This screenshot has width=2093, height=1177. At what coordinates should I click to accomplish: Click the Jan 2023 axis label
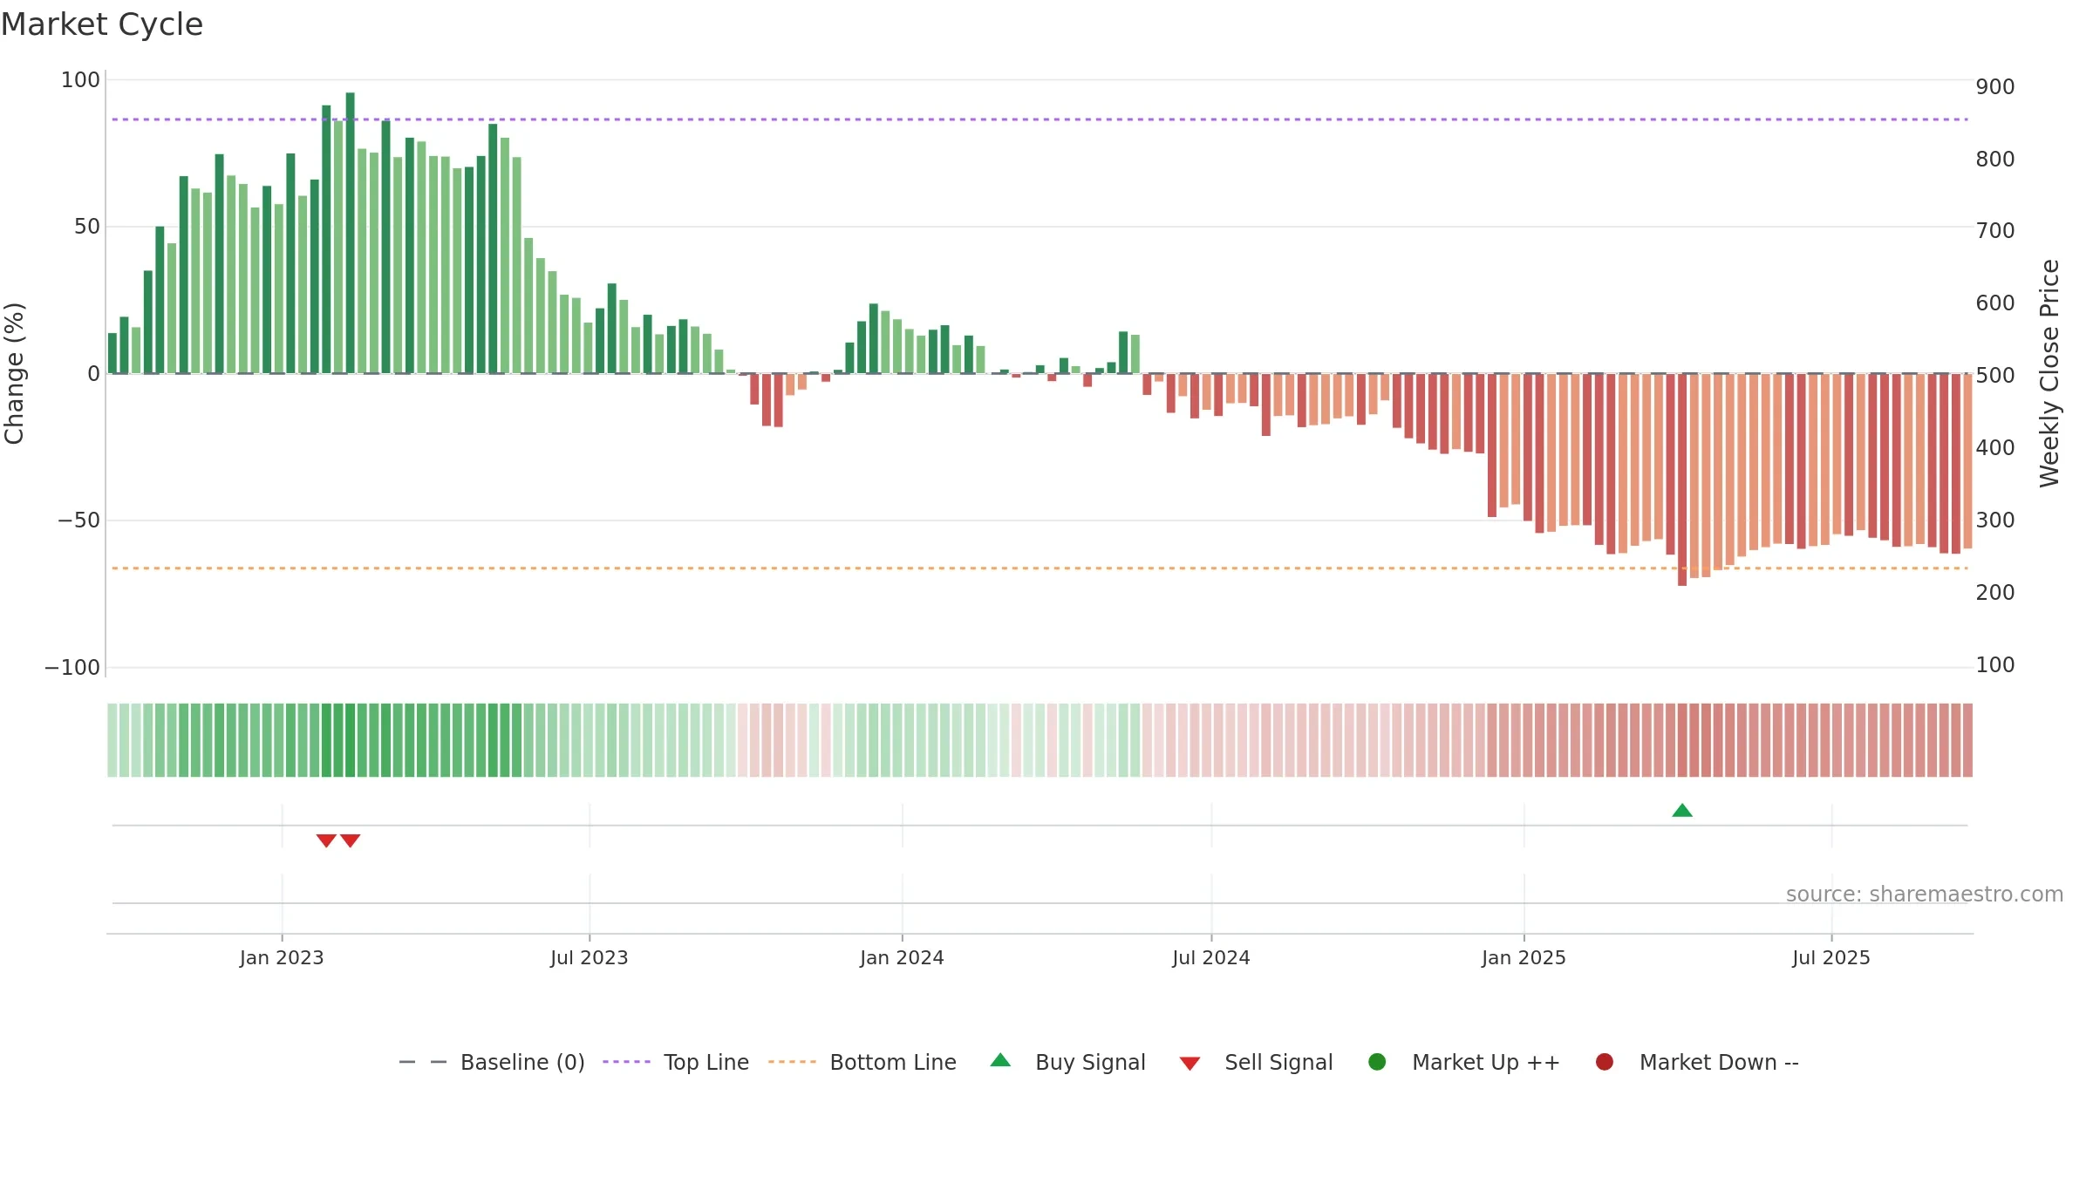click(x=282, y=958)
